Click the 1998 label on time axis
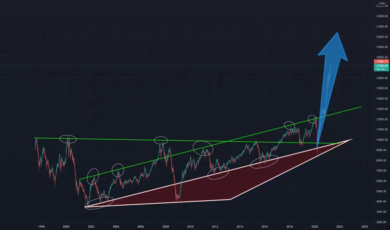The width and height of the screenshot is (390, 230). tap(41, 227)
